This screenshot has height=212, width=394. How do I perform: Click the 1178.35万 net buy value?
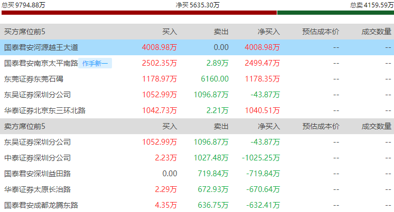(262, 79)
